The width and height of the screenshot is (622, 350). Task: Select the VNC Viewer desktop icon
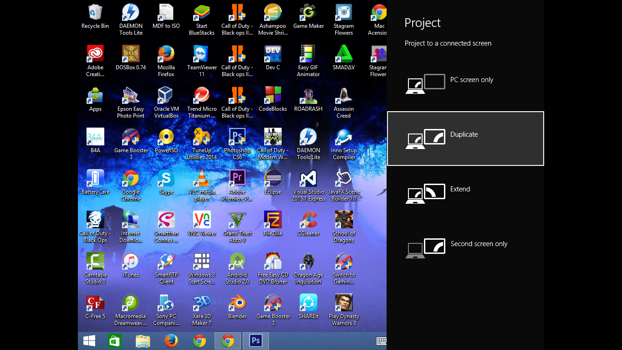(202, 224)
